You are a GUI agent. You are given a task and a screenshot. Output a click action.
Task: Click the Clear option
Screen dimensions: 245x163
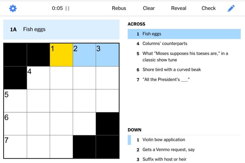coord(149,8)
